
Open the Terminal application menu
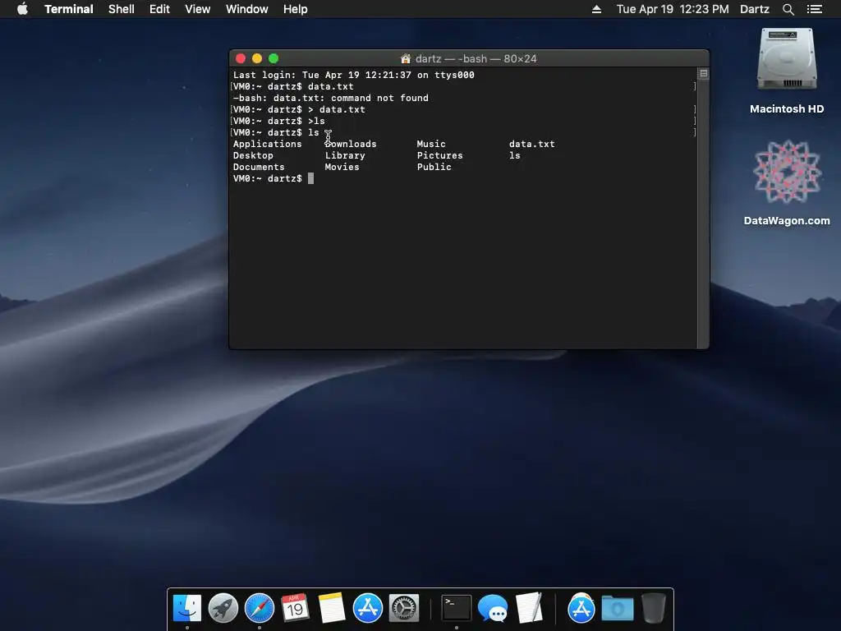69,9
